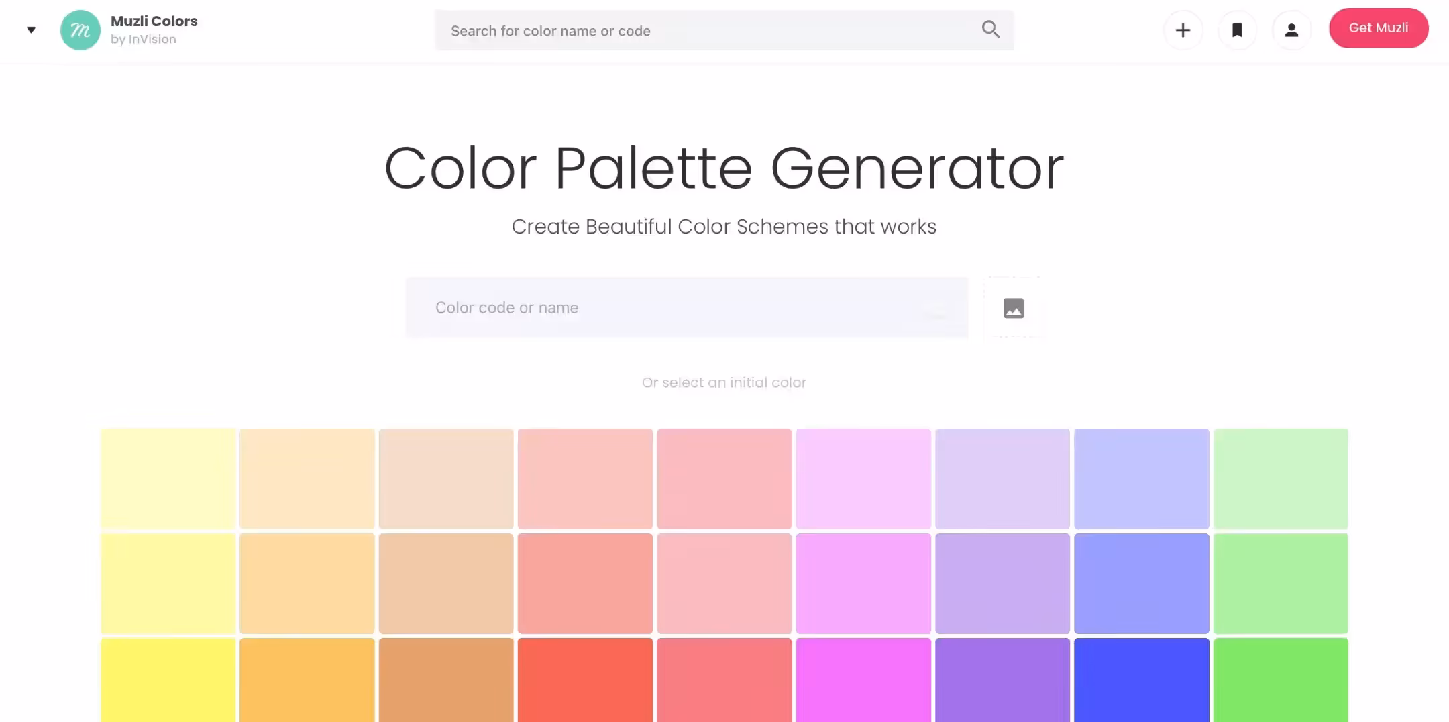Image resolution: width=1449 pixels, height=722 pixels.
Task: Open the user profile icon
Action: tap(1291, 30)
